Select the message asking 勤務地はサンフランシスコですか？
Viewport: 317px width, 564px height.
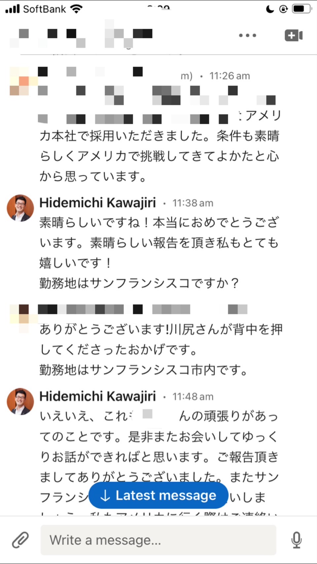tap(139, 283)
